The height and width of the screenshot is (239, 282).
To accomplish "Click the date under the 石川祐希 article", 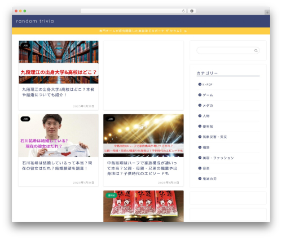I will [x=83, y=182].
